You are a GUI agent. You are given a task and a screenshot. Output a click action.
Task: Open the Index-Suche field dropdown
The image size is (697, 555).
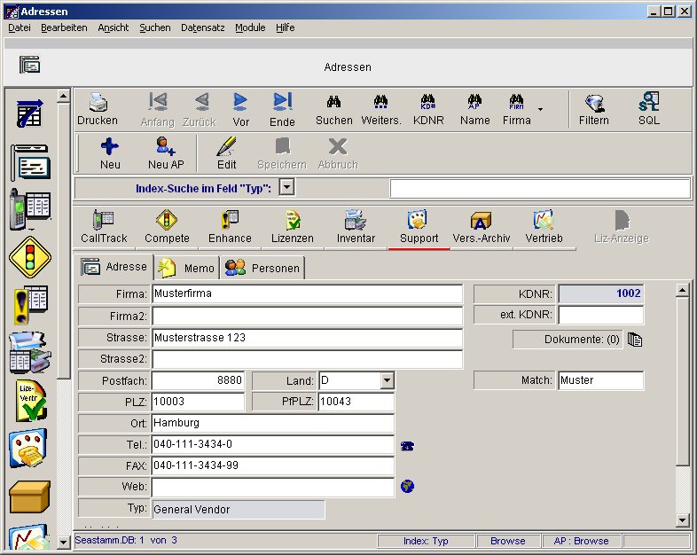click(x=286, y=187)
